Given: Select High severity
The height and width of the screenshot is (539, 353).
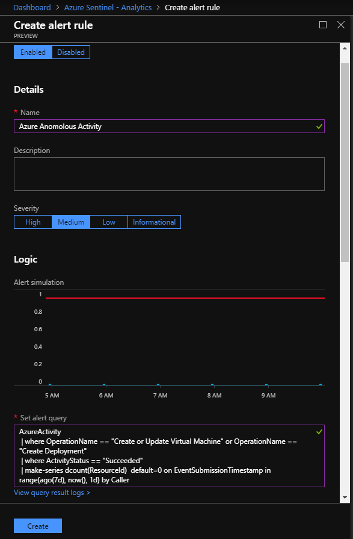Looking at the screenshot, I should coord(33,222).
